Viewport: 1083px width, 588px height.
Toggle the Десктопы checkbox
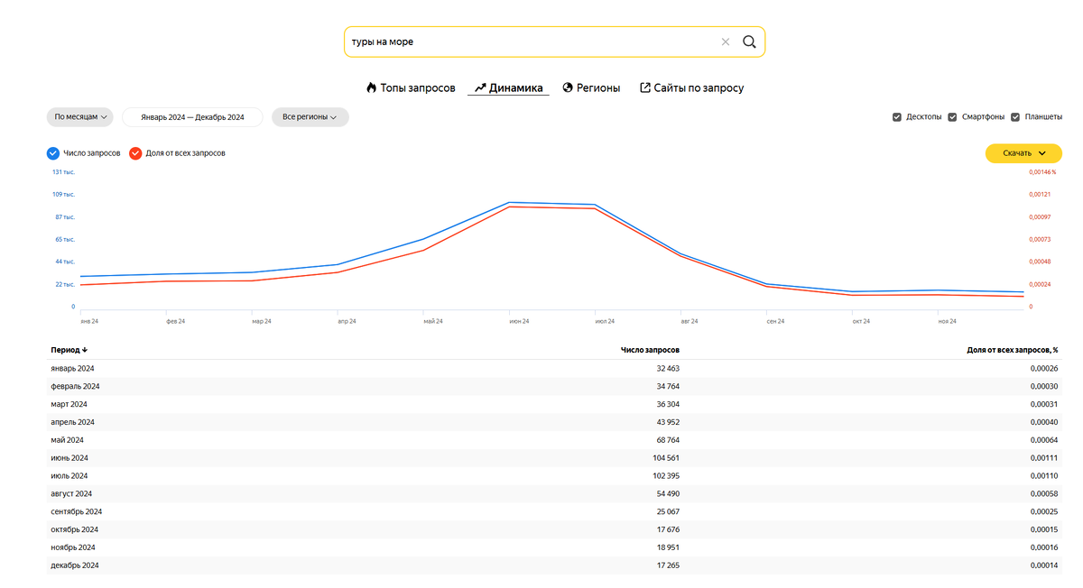point(896,117)
